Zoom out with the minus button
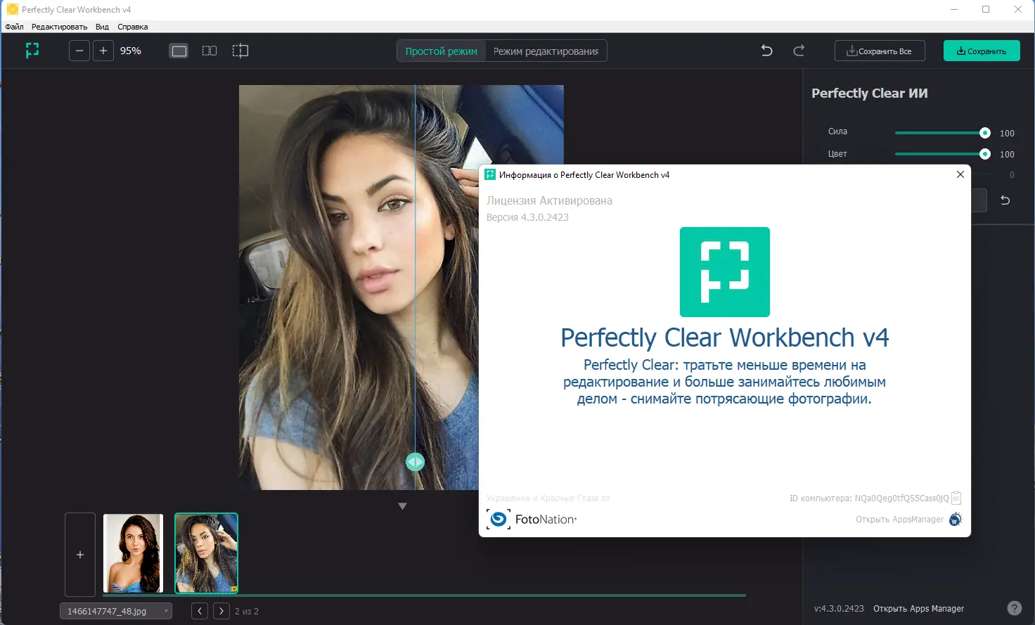The height and width of the screenshot is (625, 1035). click(79, 51)
